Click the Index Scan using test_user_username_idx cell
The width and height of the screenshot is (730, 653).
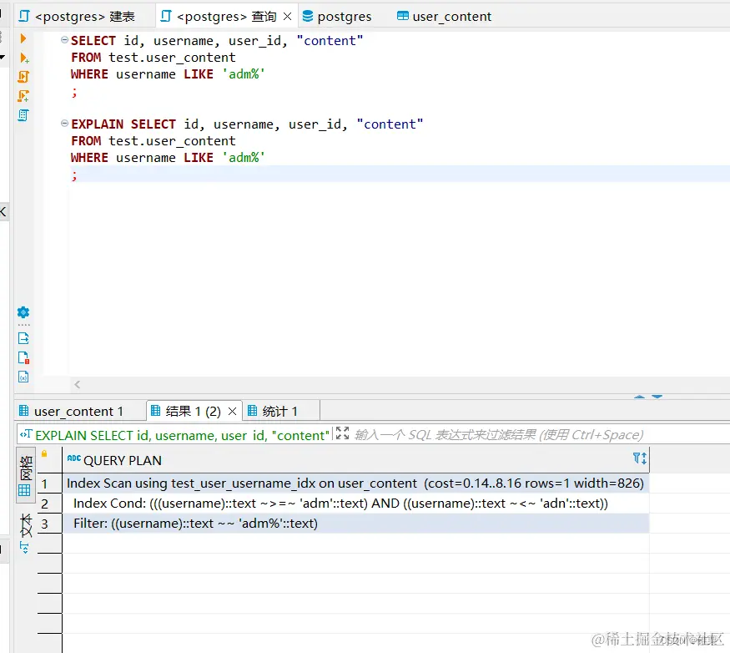[355, 483]
